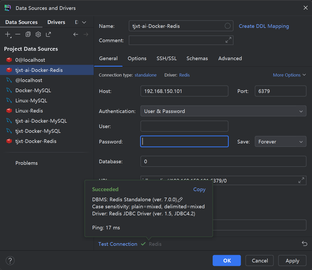Screen dimensions: 312x270
Task: Click the 'Ping: 17 ms' text
Action: click(106, 228)
